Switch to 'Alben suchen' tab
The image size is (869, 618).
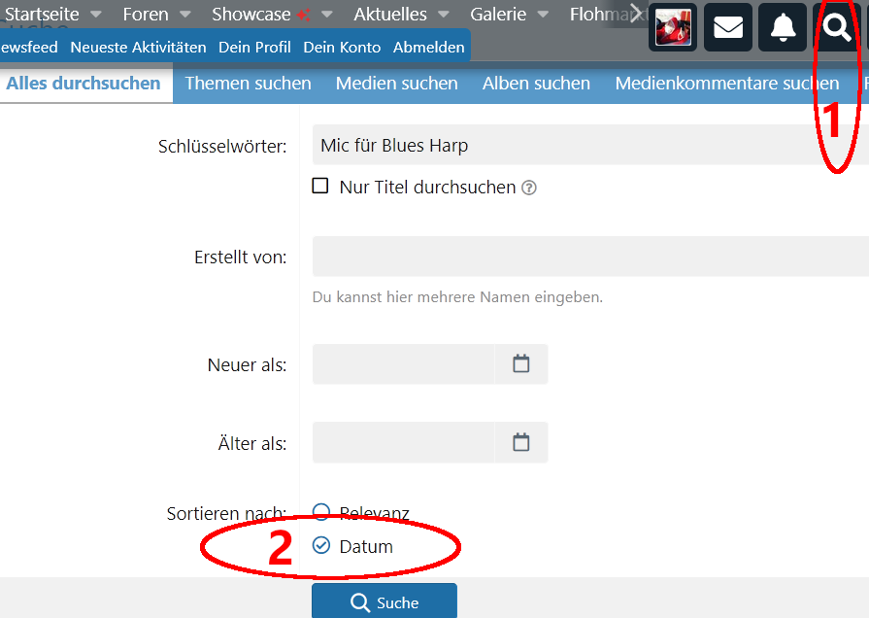pos(537,84)
